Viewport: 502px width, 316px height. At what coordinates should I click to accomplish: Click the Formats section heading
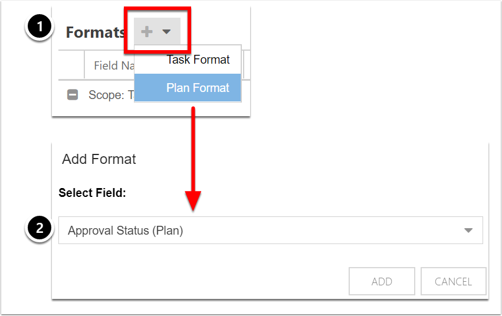pos(96,32)
